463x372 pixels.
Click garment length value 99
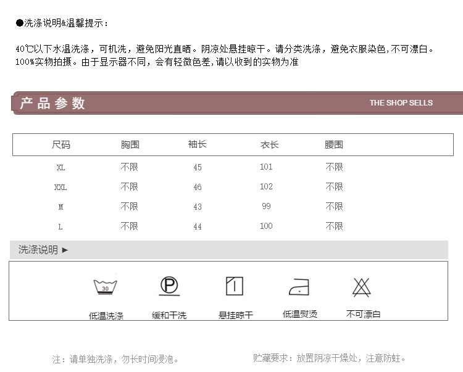tap(266, 206)
